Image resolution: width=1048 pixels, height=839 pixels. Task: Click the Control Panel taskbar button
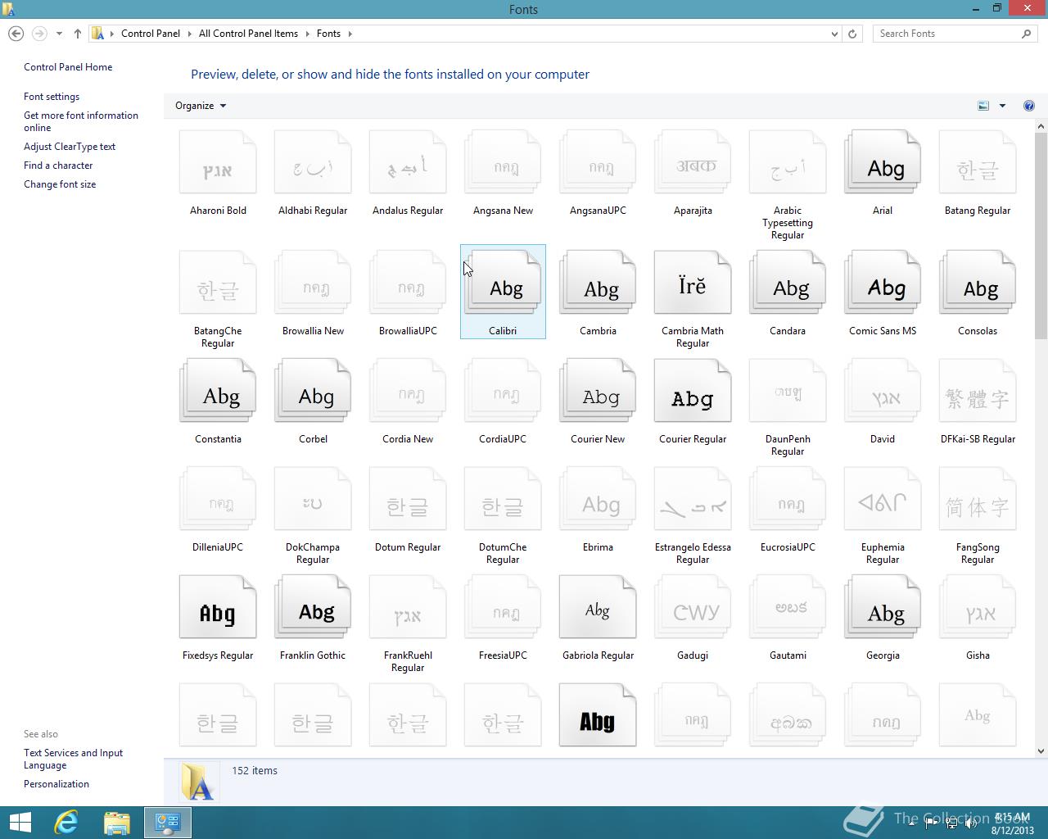click(x=168, y=823)
